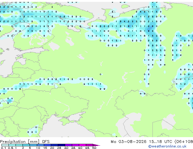Select the 5–10 mm legend color swatch
This screenshot has width=193, height=149.
click(x=33, y=145)
